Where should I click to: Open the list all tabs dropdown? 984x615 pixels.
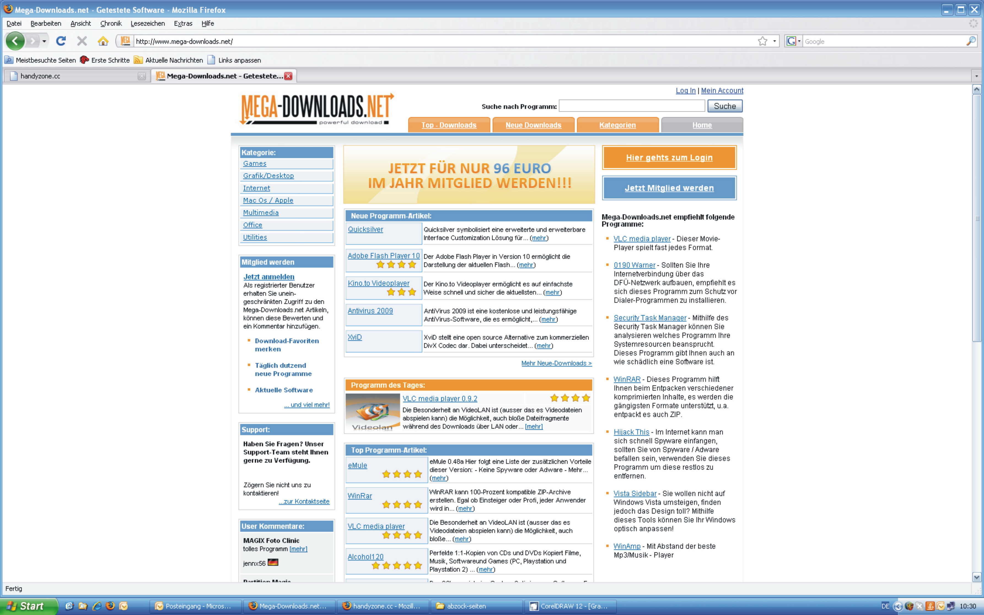[977, 76]
